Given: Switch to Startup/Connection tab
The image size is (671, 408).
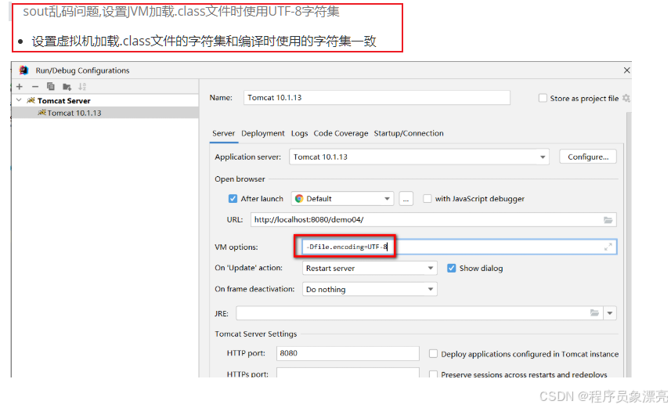Looking at the screenshot, I should pyautogui.click(x=409, y=134).
